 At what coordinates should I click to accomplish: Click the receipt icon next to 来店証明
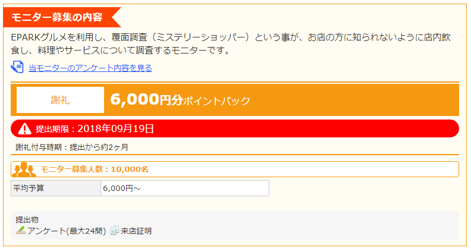(x=114, y=230)
